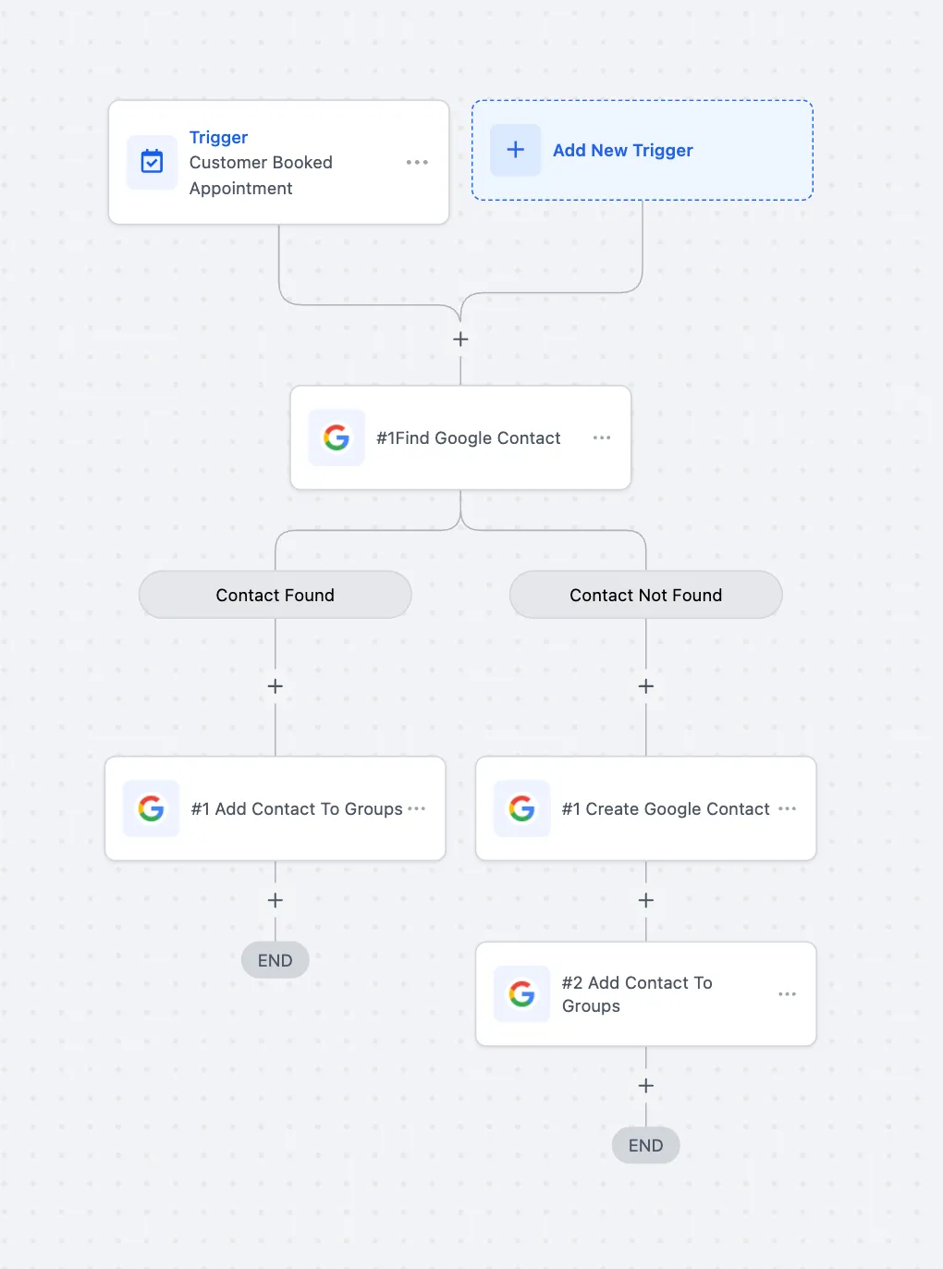The height and width of the screenshot is (1269, 943).
Task: Add step after #2 Add Contact To Groups
Action: point(646,1086)
